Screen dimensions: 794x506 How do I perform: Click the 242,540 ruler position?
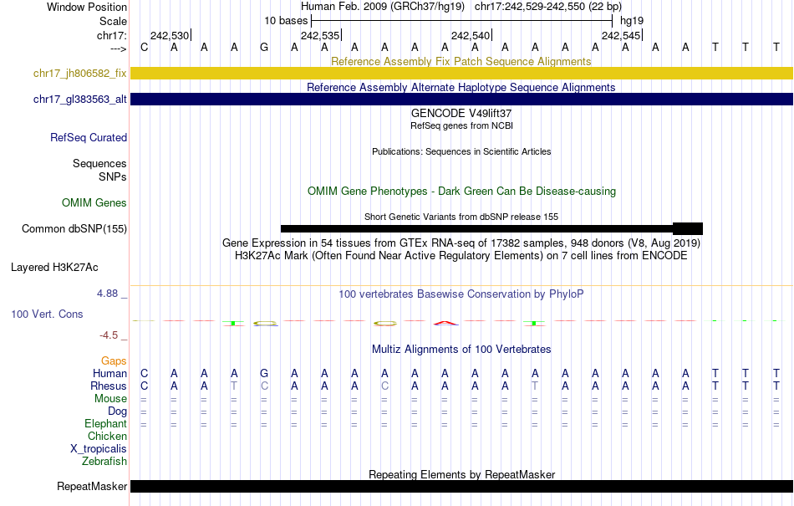pos(471,35)
